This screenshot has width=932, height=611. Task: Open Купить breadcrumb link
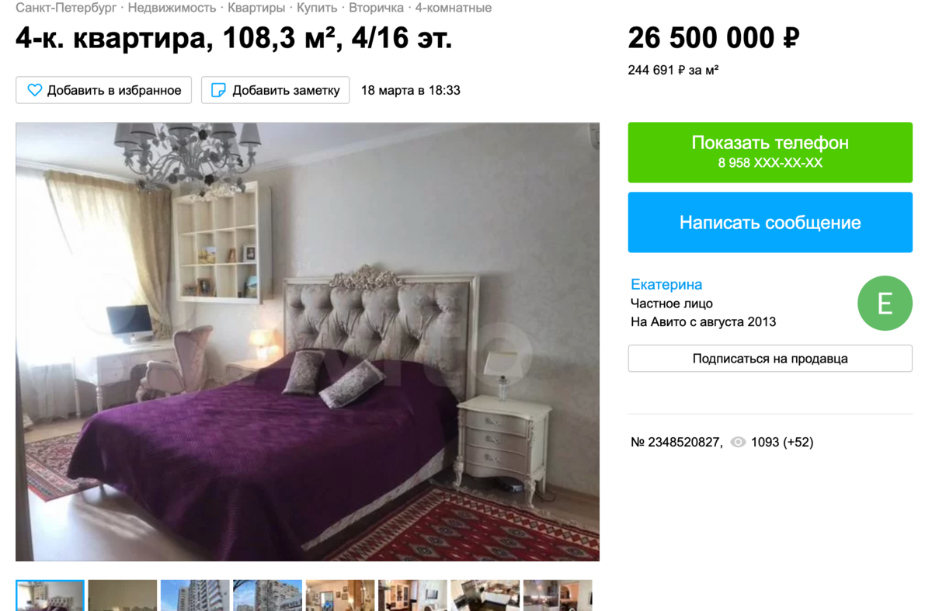click(317, 8)
